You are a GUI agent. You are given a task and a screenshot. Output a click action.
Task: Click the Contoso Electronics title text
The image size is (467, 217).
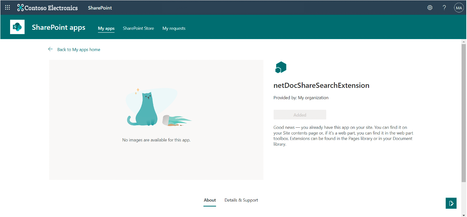coord(51,8)
